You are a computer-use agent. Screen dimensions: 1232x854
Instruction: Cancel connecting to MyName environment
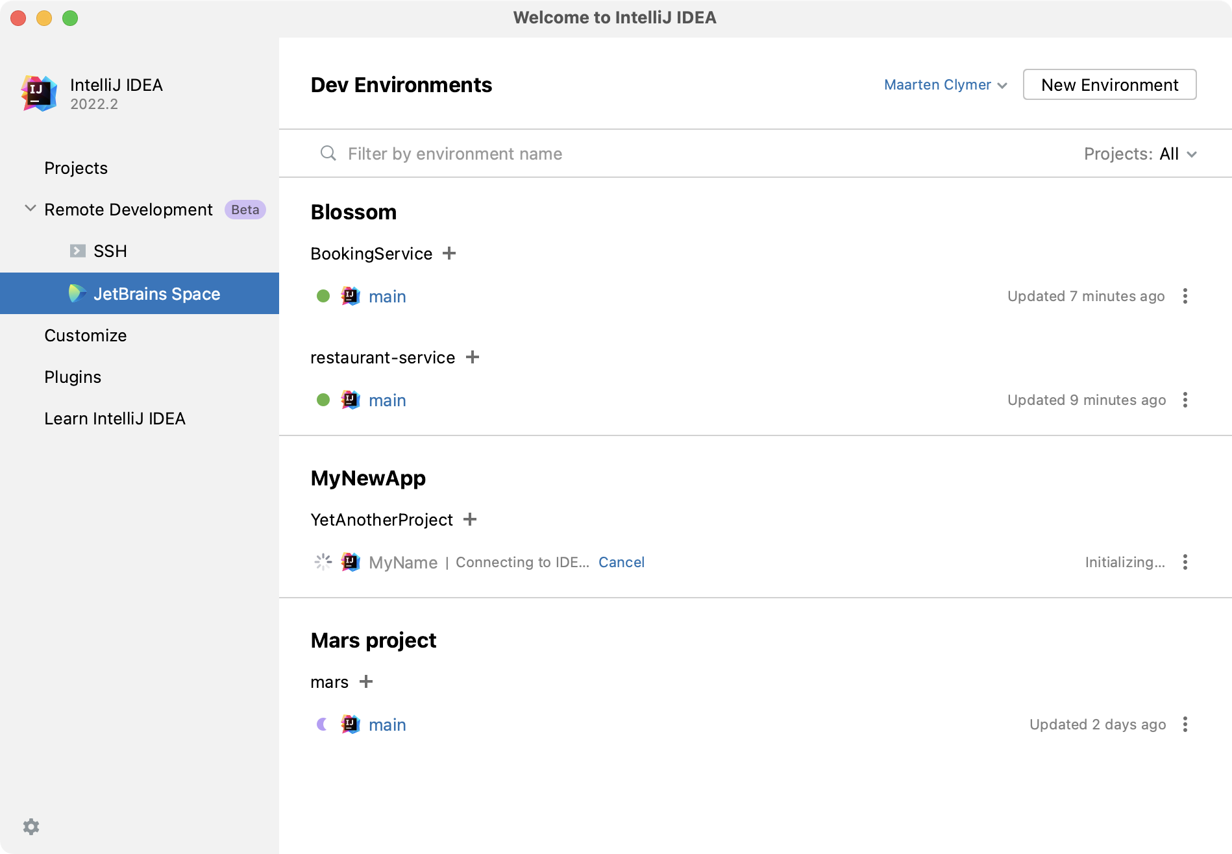621,562
